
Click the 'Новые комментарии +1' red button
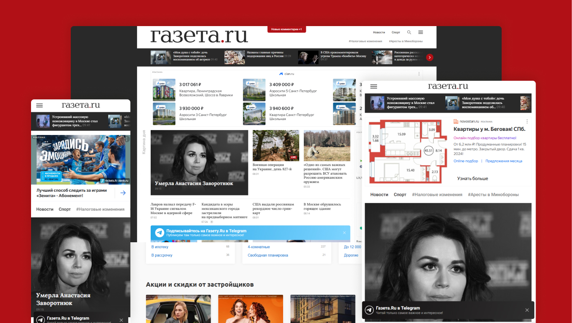tap(286, 29)
